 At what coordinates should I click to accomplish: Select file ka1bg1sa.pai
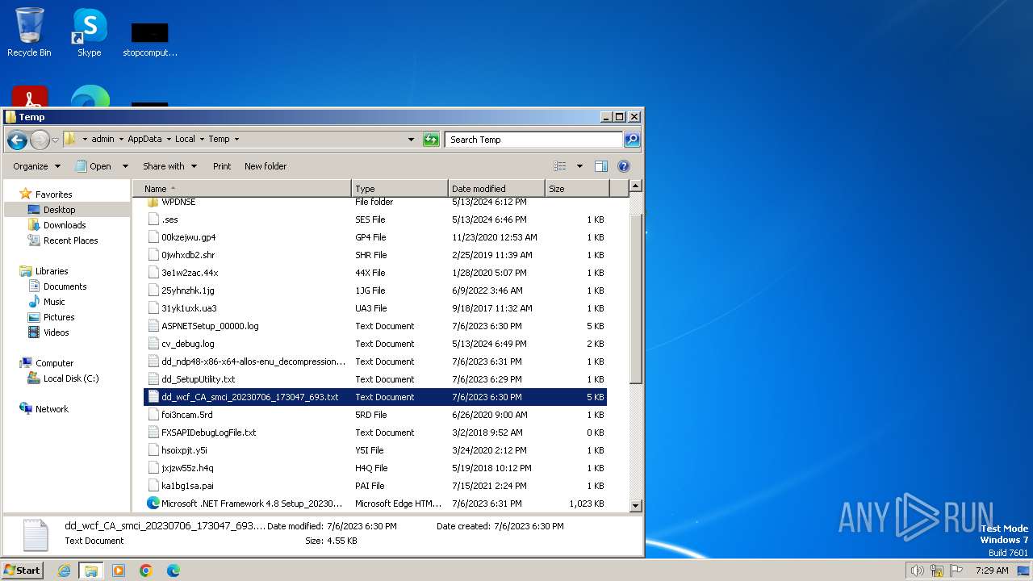[x=375, y=486]
